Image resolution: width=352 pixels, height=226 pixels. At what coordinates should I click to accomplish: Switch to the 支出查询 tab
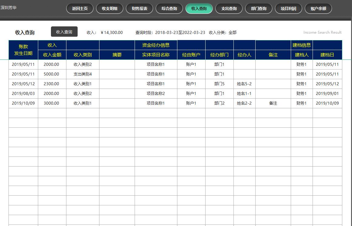(229, 8)
